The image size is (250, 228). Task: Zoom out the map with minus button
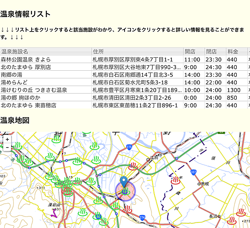click(7, 147)
